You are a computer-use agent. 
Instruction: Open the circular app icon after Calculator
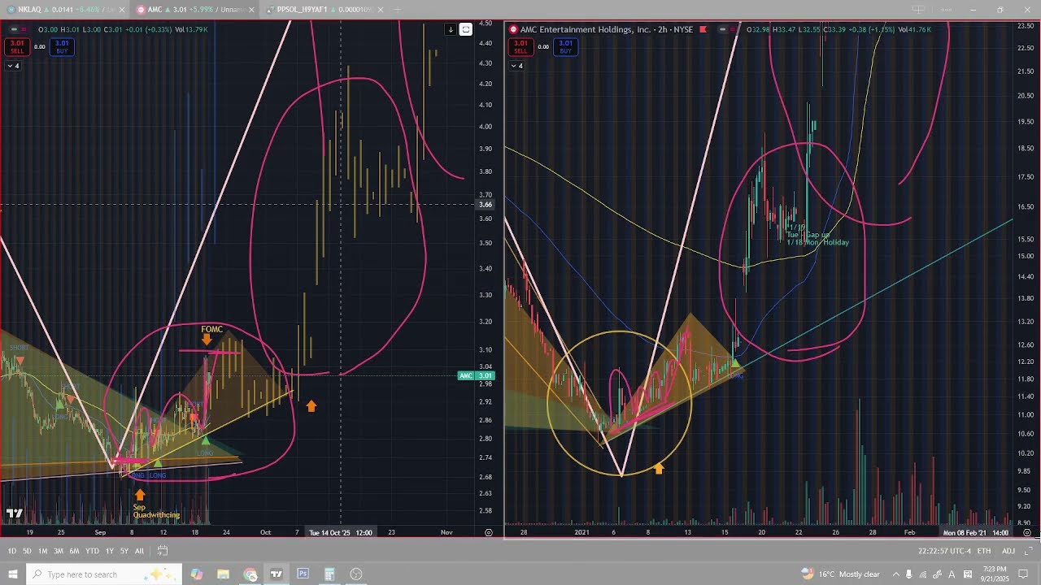tap(355, 574)
